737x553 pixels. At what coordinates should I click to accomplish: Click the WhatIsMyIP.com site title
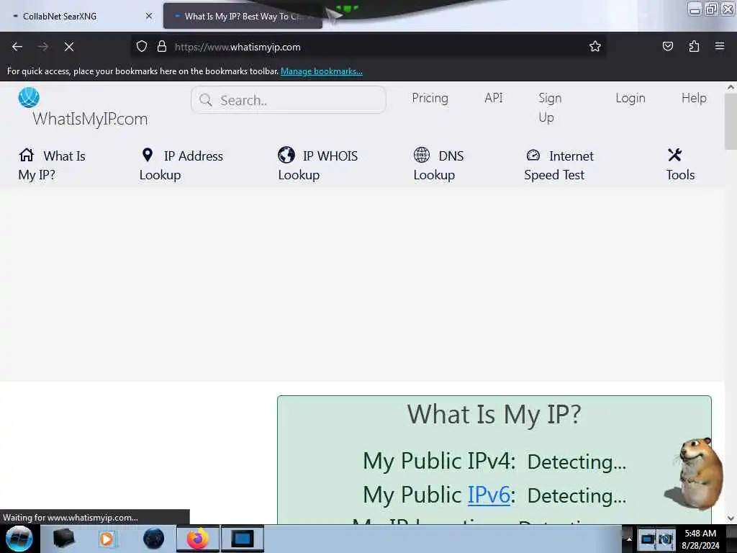[x=90, y=119]
